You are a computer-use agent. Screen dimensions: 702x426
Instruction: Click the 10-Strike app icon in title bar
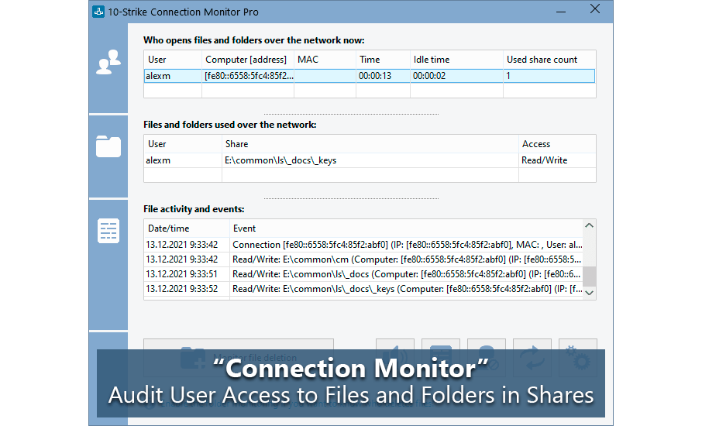pyautogui.click(x=99, y=12)
